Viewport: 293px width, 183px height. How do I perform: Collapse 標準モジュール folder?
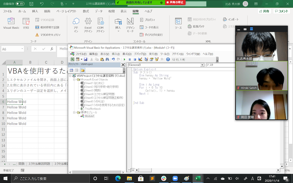coord(74,112)
